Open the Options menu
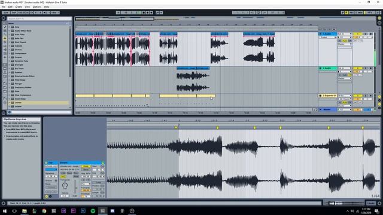 (x=37, y=7)
